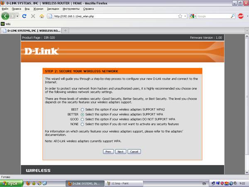Click the D-Link logo
Viewport: 249px width, 187px height.
41,51
